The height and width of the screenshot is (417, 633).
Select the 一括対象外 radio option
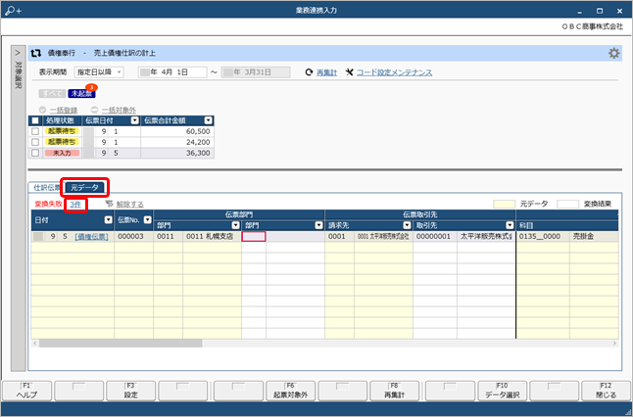pos(94,110)
